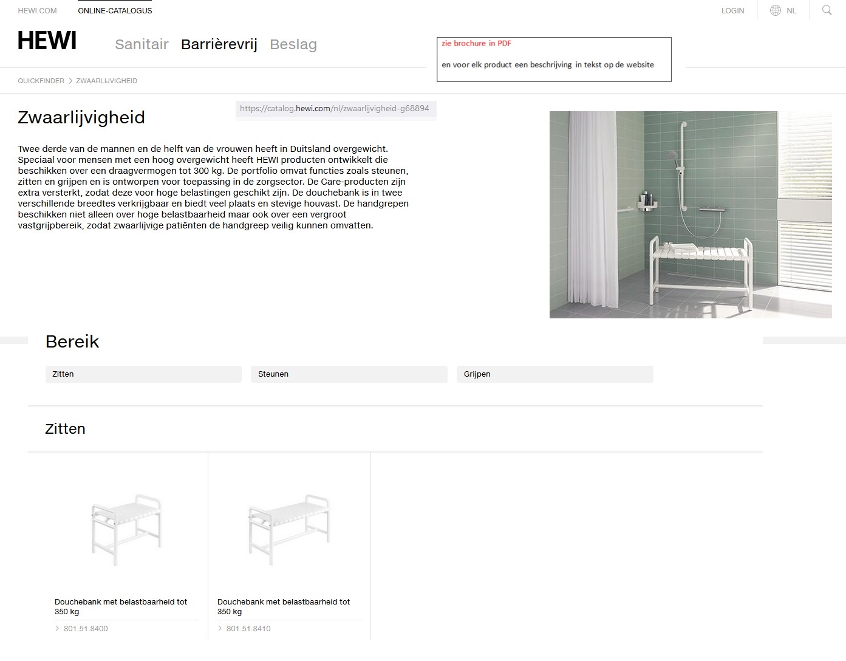Open the Barrièrevrij menu
Screen dimensions: 846x661
(x=219, y=44)
